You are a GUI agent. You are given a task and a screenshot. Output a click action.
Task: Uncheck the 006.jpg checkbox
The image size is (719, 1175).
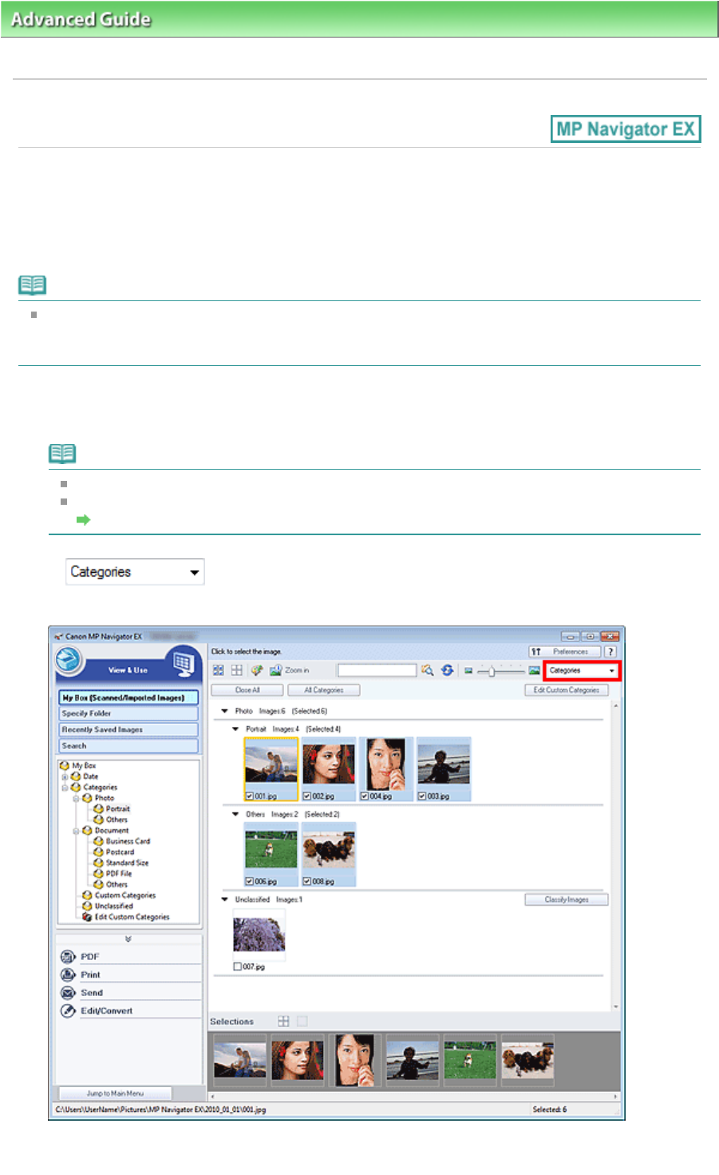(x=250, y=881)
